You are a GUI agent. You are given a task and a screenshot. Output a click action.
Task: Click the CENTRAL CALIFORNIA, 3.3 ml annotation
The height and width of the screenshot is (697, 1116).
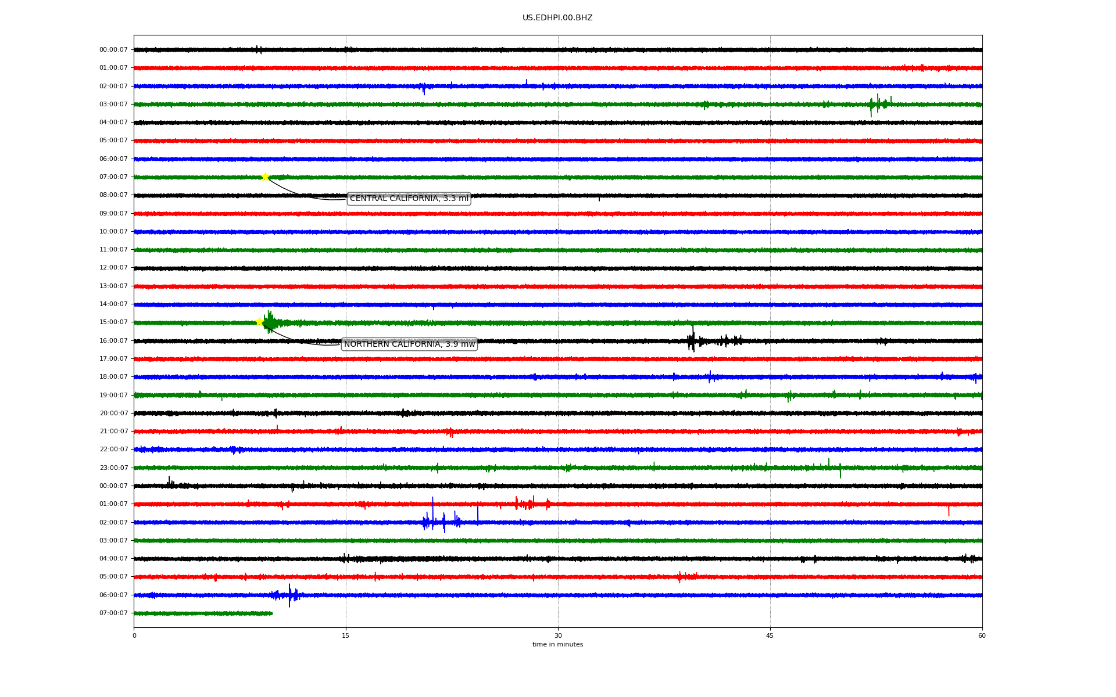pyautogui.click(x=409, y=199)
